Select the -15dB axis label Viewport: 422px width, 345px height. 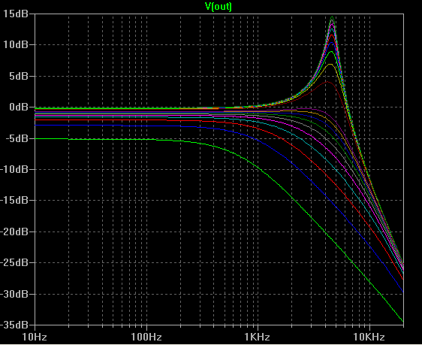point(14,201)
